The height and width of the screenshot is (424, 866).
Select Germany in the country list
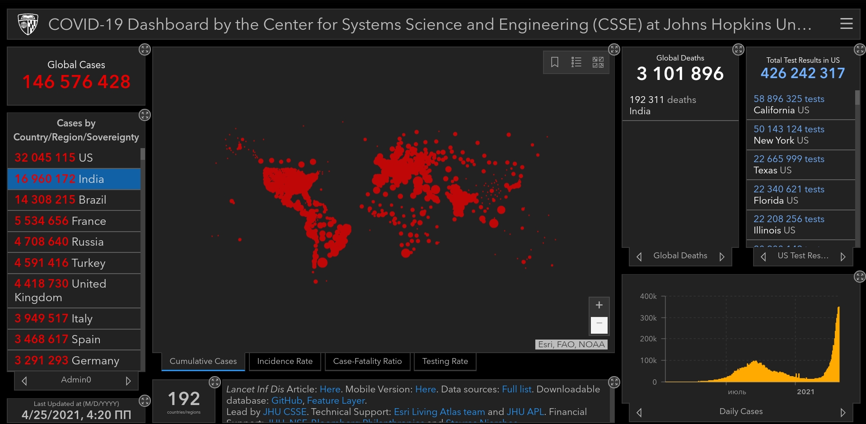tap(74, 360)
